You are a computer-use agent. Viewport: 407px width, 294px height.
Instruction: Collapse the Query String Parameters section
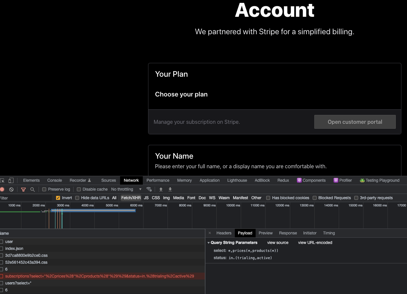coord(208,243)
